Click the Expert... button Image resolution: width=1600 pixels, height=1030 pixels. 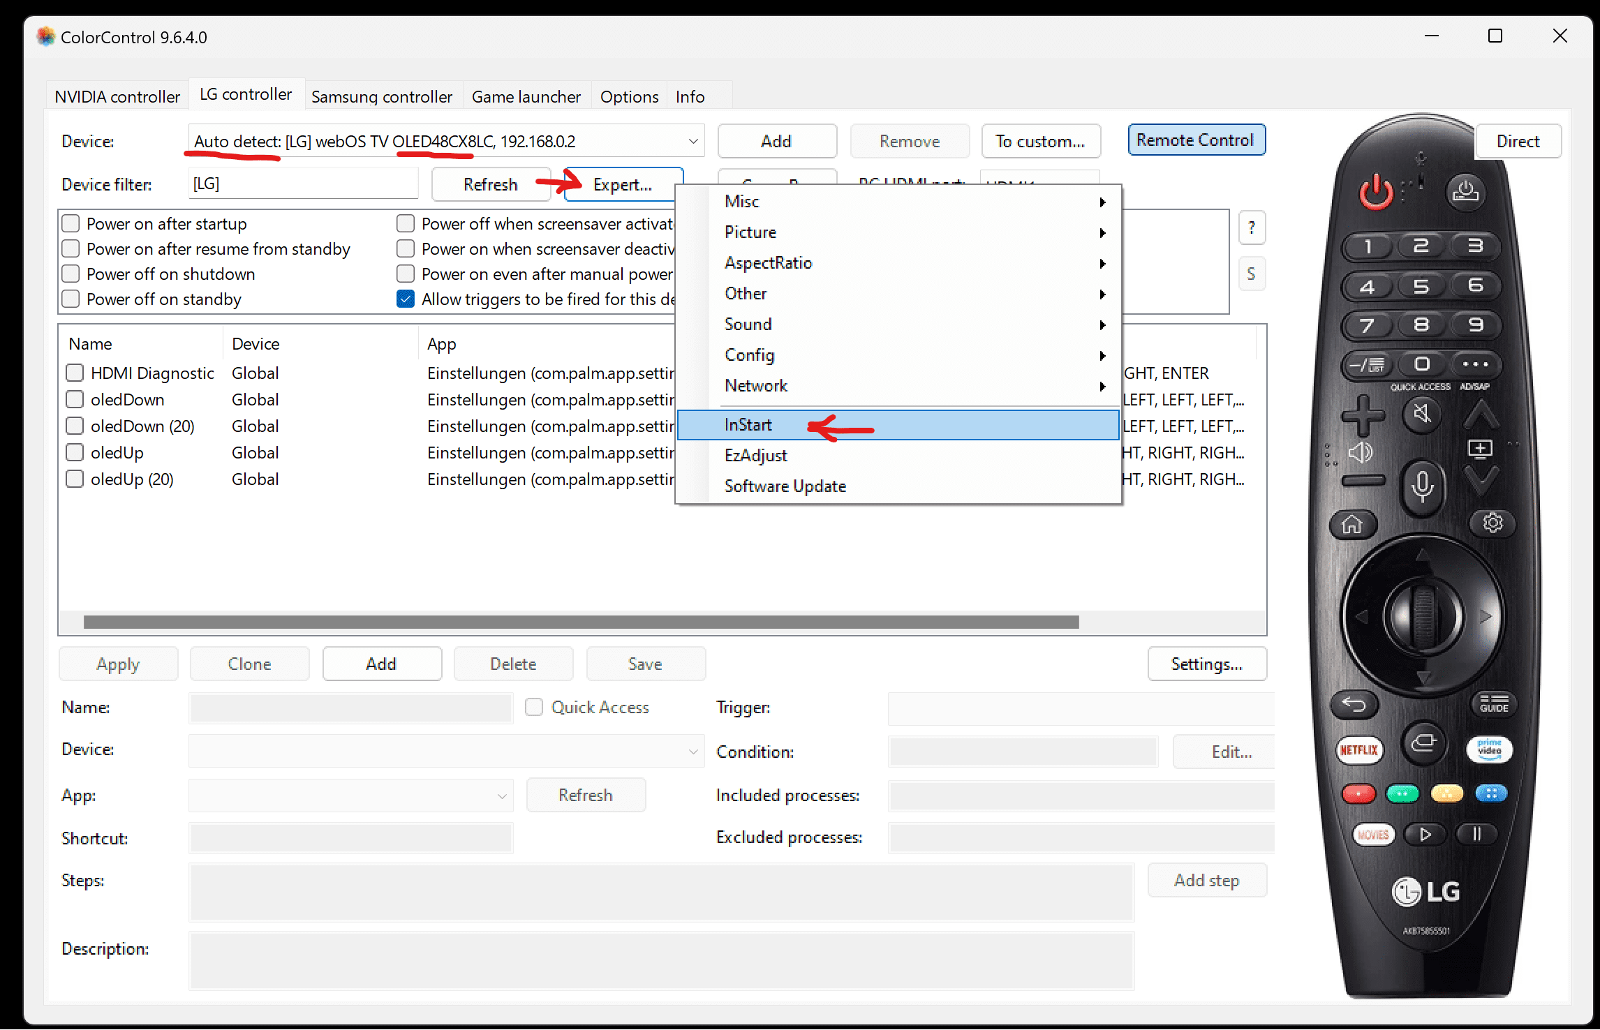click(623, 184)
